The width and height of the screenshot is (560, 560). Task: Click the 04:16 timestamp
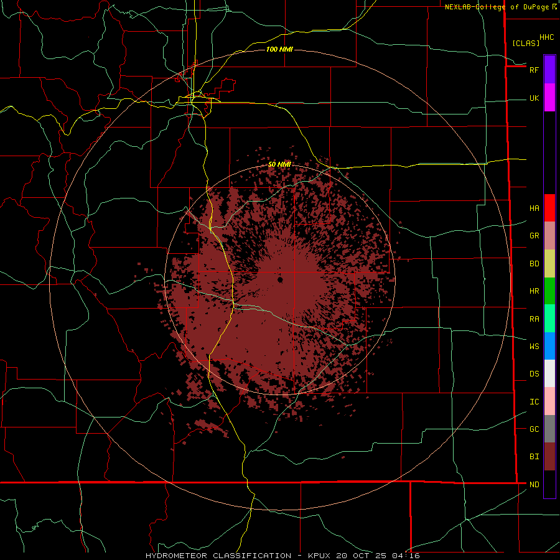pyautogui.click(x=405, y=556)
